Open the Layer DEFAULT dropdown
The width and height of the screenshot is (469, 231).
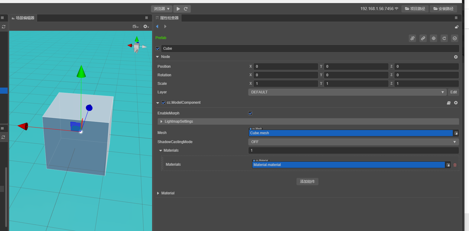point(347,92)
